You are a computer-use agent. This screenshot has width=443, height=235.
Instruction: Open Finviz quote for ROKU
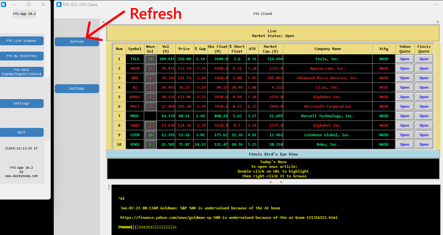[x=424, y=144]
